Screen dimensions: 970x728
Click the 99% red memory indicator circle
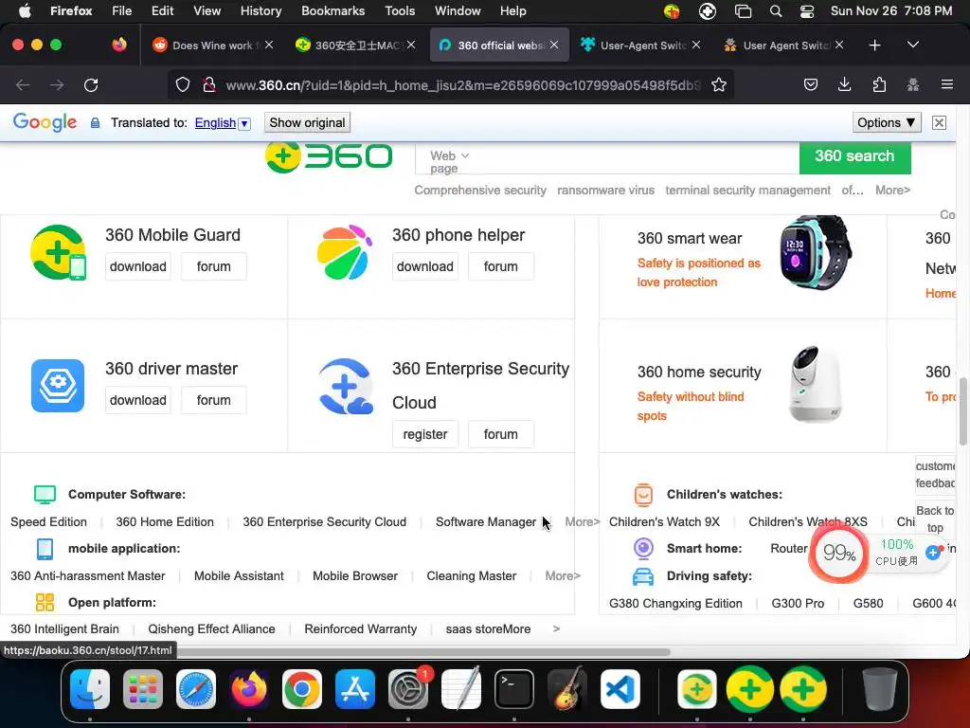pos(839,553)
